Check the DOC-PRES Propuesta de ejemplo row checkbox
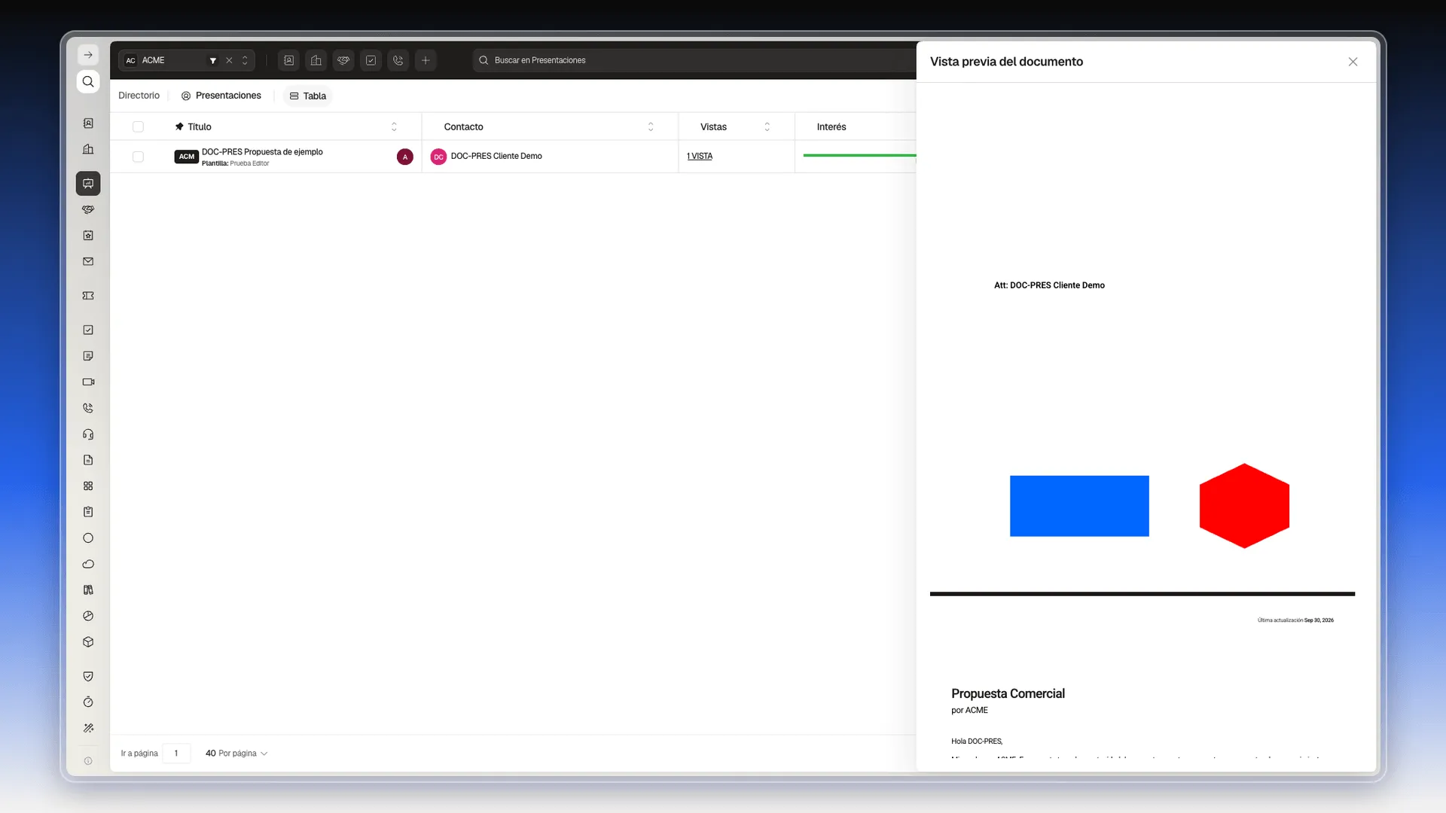Screen dimensions: 1446x813 138,157
